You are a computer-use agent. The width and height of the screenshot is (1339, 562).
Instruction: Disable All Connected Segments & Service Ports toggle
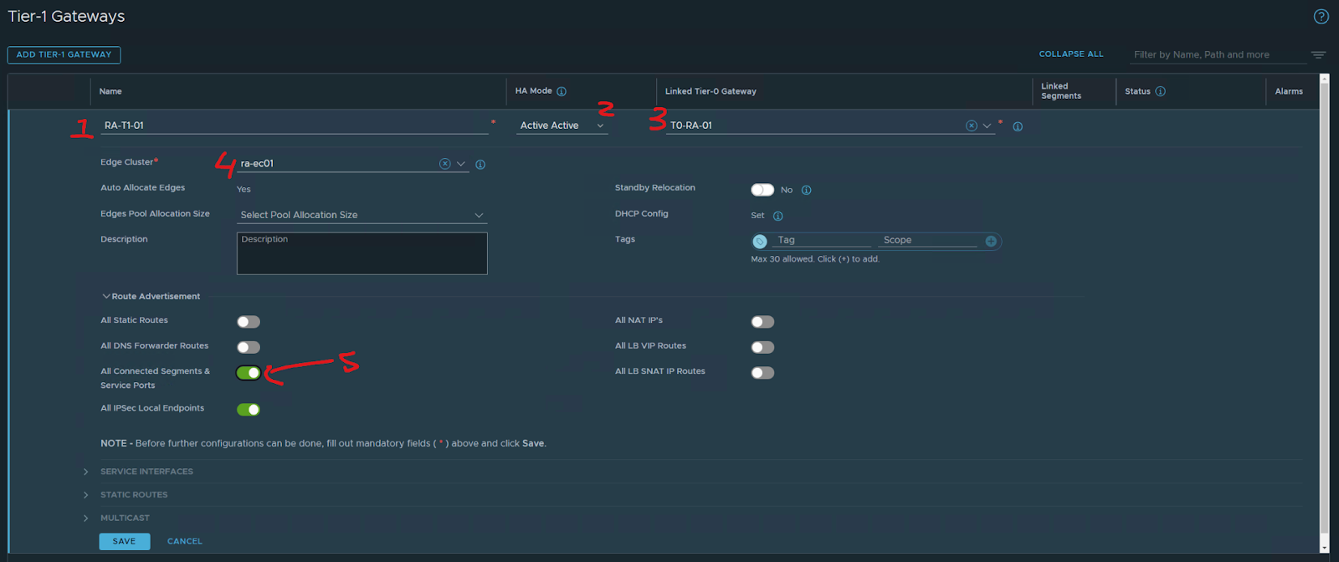point(249,373)
